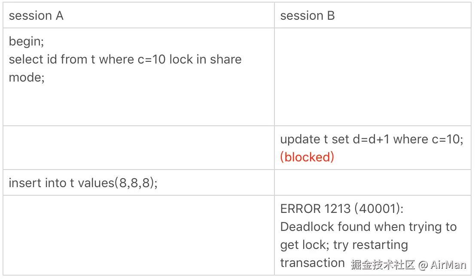475x279 pixels.
Task: Click the "session A" column header
Action: tap(36, 16)
